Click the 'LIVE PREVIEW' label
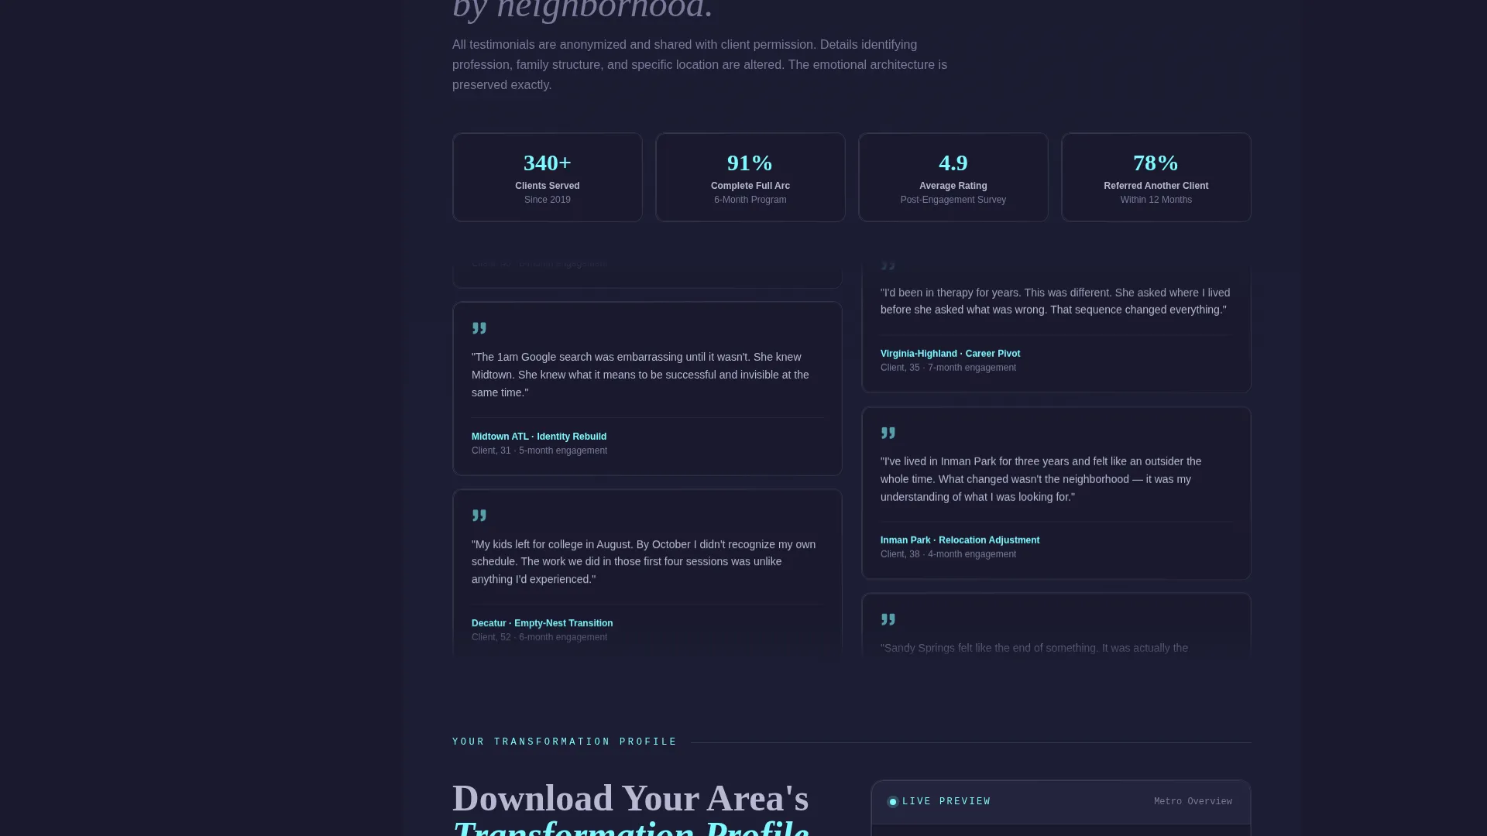The image size is (1487, 836). click(946, 802)
